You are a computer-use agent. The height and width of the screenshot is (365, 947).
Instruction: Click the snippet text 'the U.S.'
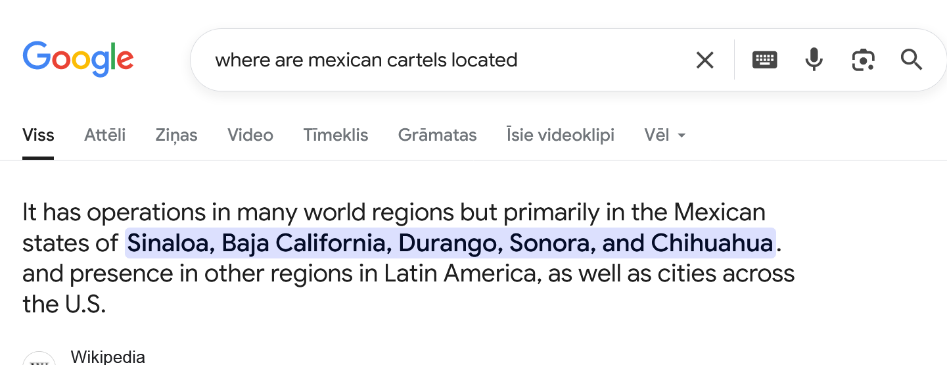click(64, 304)
